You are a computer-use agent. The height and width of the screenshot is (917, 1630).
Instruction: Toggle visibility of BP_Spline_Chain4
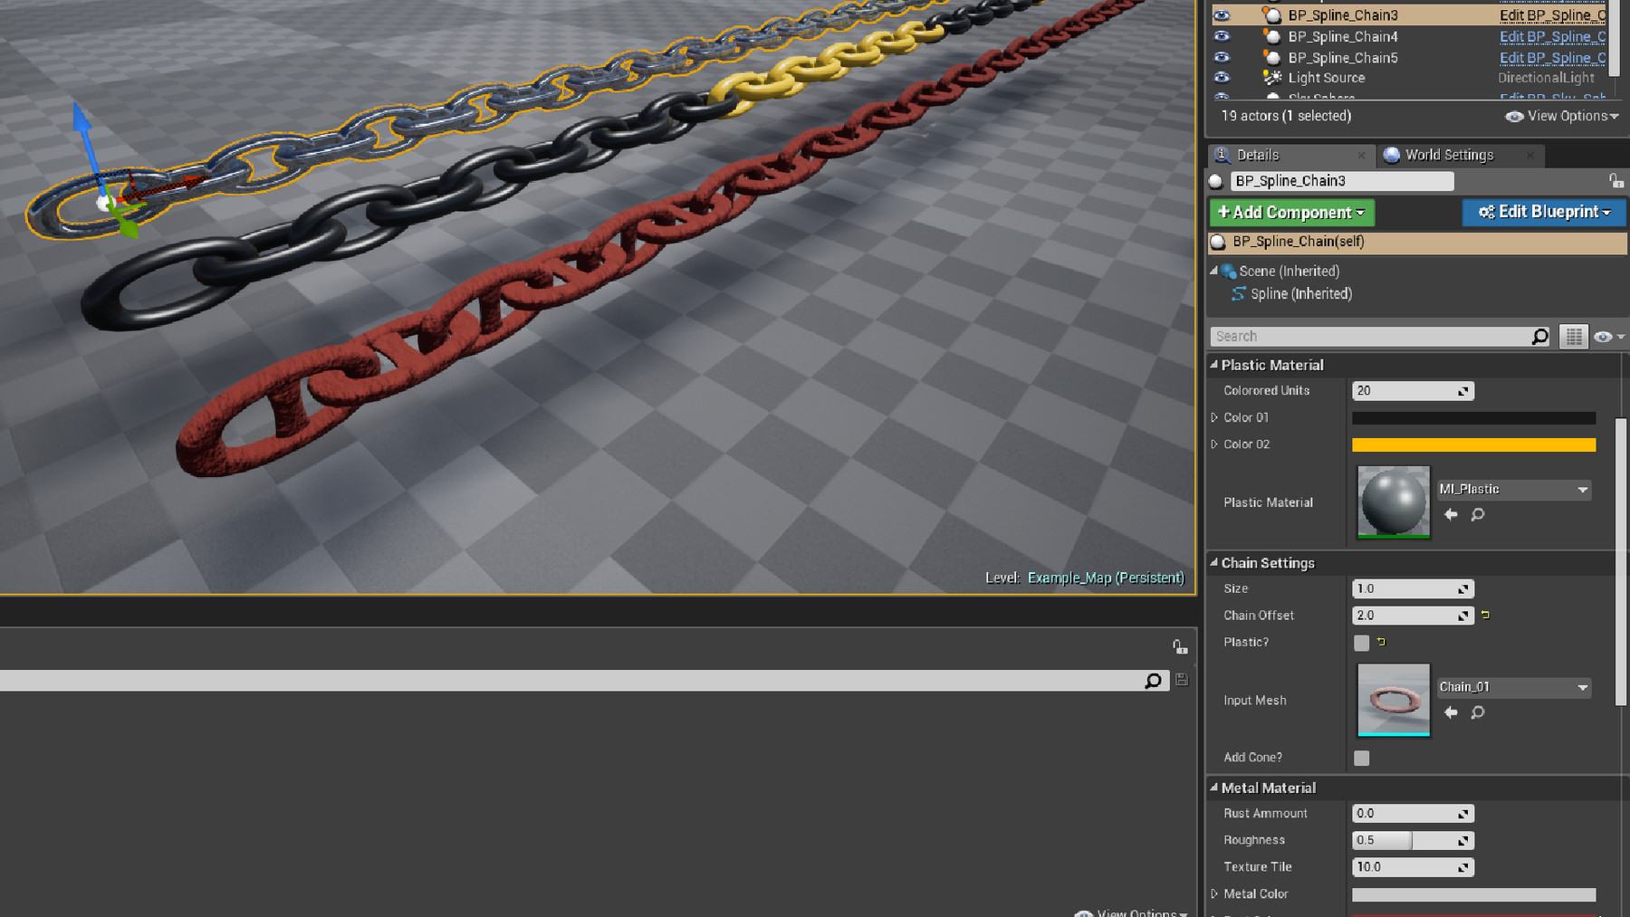pyautogui.click(x=1222, y=36)
